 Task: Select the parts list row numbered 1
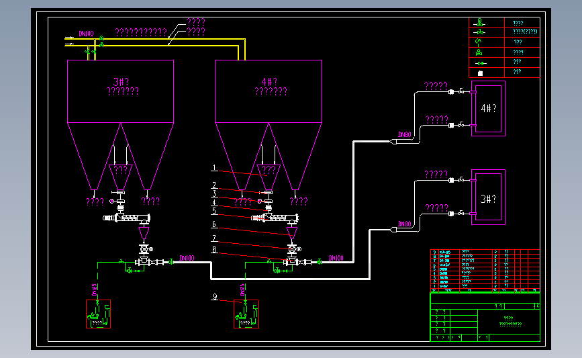click(x=485, y=286)
